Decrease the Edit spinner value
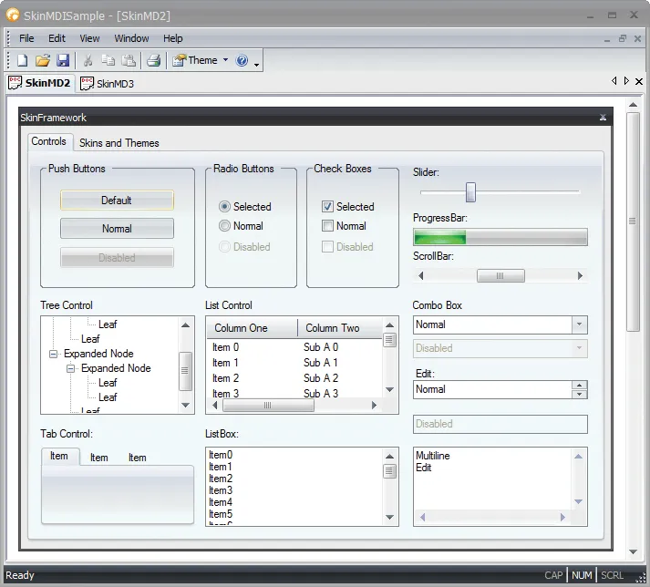The width and height of the screenshot is (650, 587). pos(579,395)
